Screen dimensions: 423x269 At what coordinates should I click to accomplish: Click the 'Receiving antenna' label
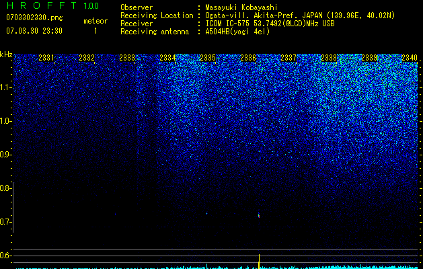coord(155,32)
